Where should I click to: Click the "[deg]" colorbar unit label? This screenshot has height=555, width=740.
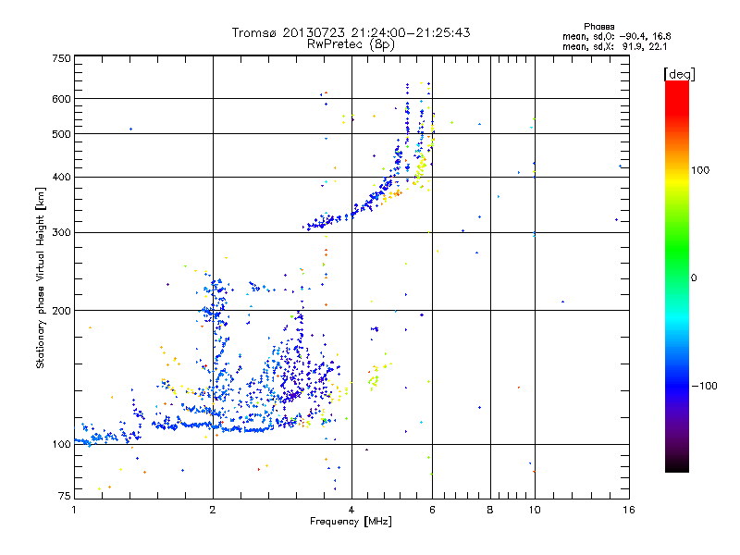click(679, 74)
